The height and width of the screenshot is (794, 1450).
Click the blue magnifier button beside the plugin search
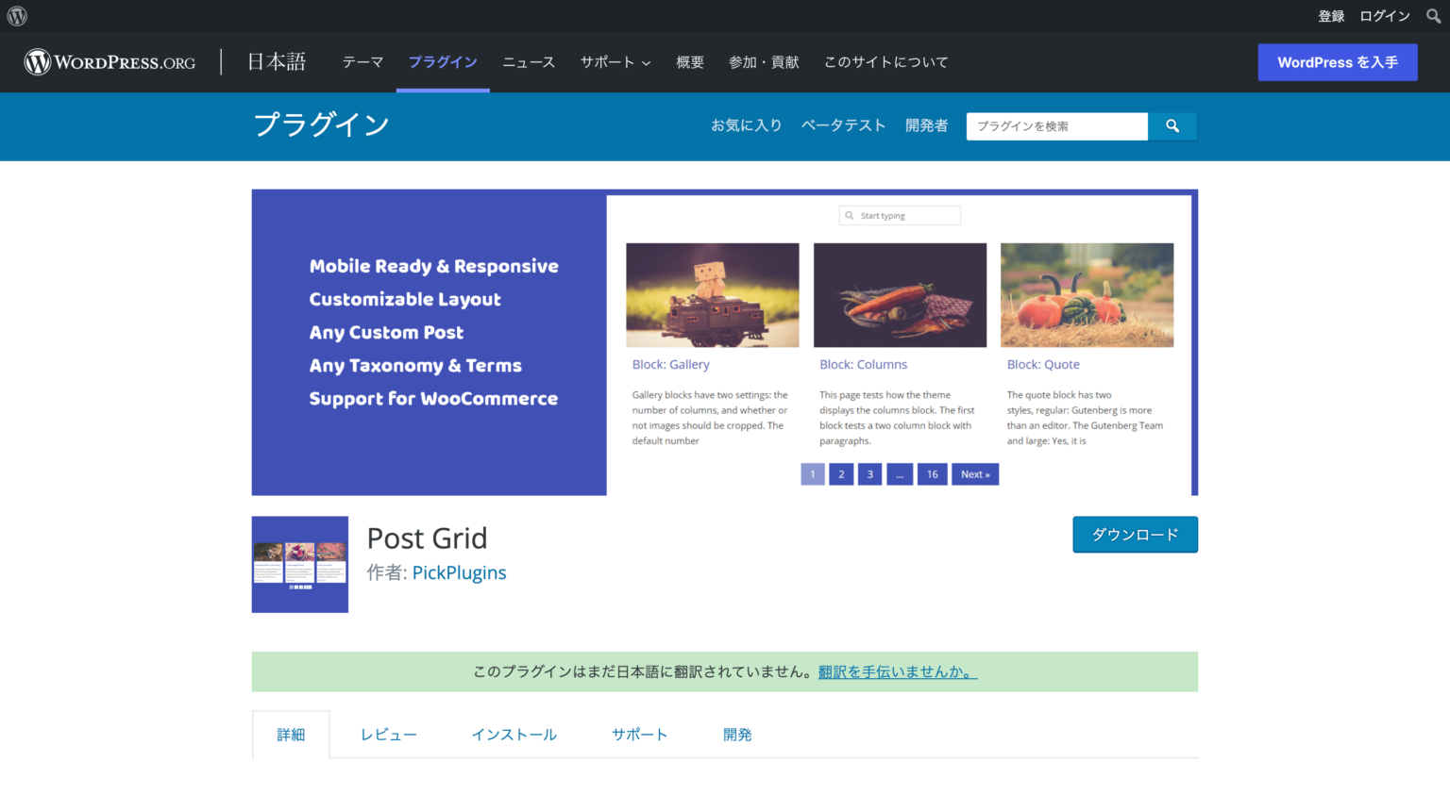[1172, 125]
